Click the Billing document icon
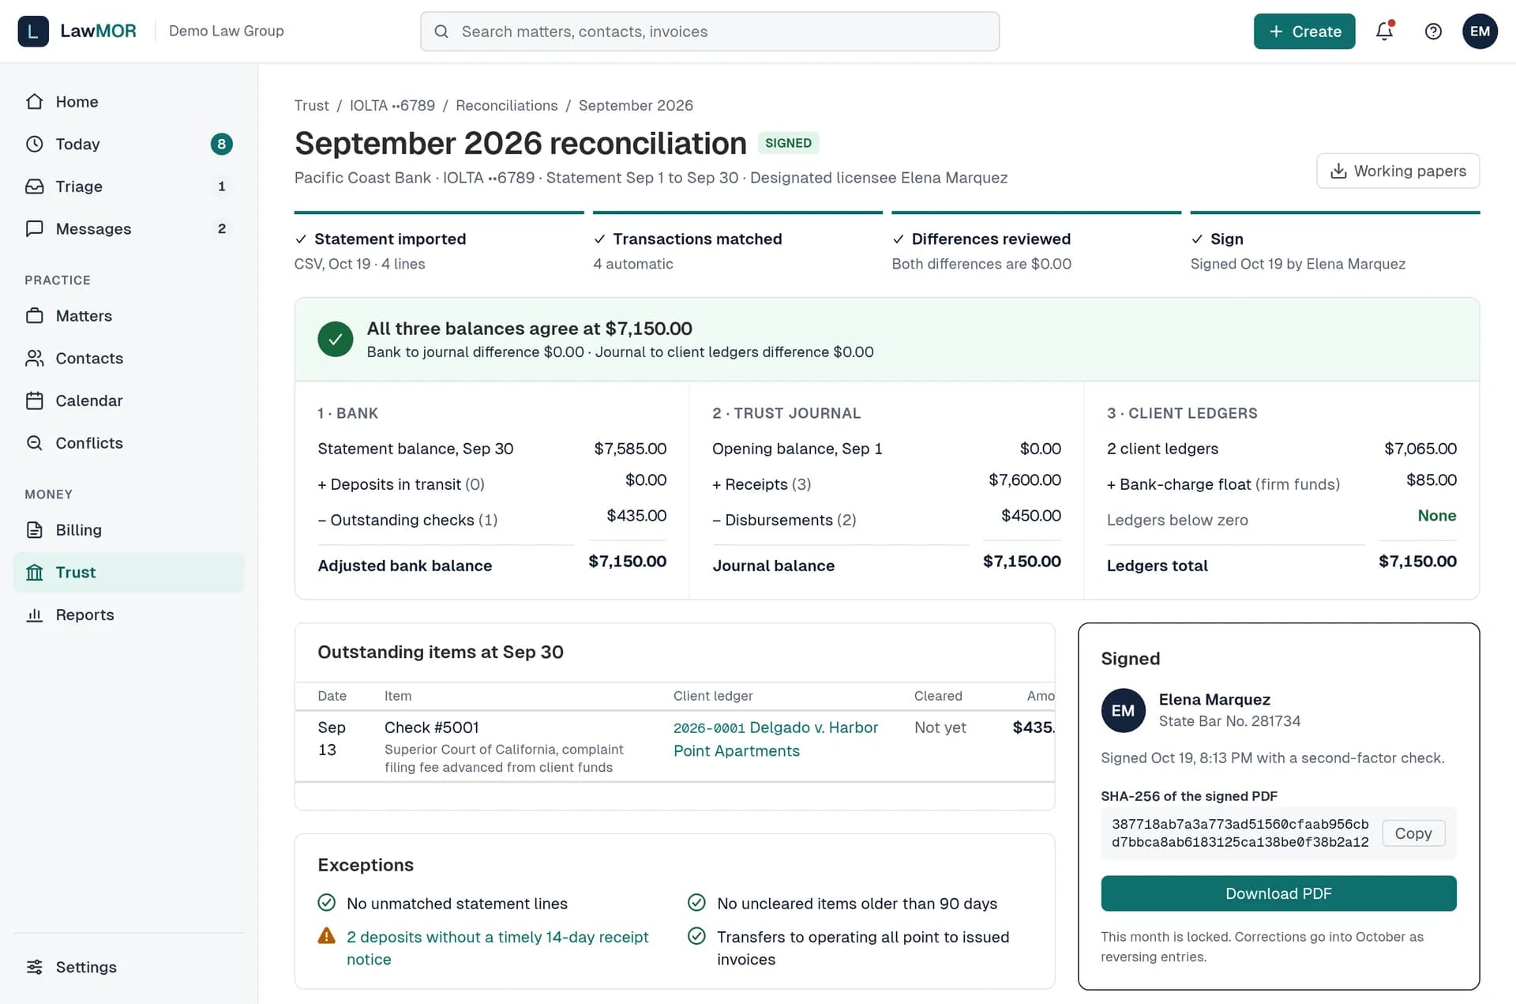Image resolution: width=1516 pixels, height=1004 pixels. [35, 530]
